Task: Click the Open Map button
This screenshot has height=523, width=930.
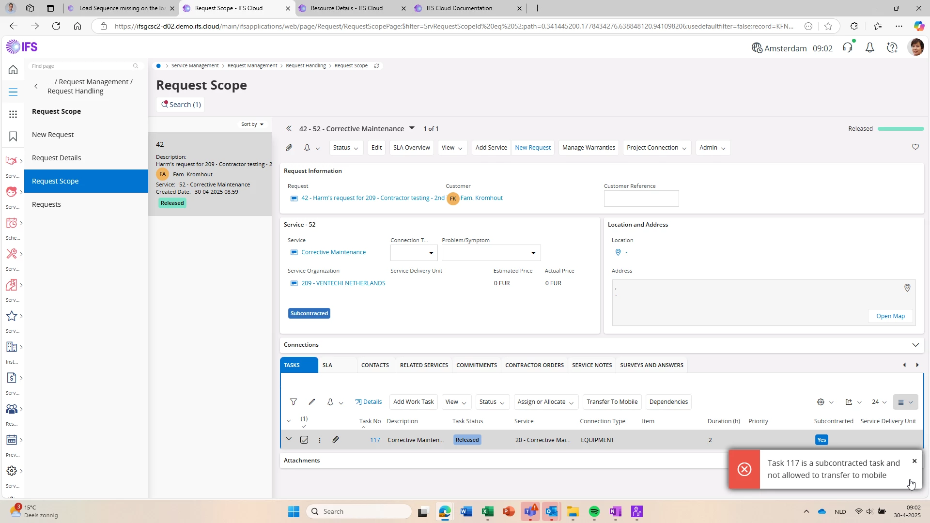Action: tap(890, 316)
